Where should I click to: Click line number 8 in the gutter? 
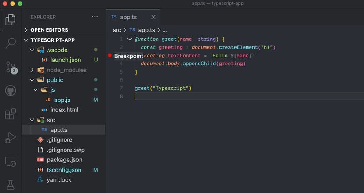point(121,96)
